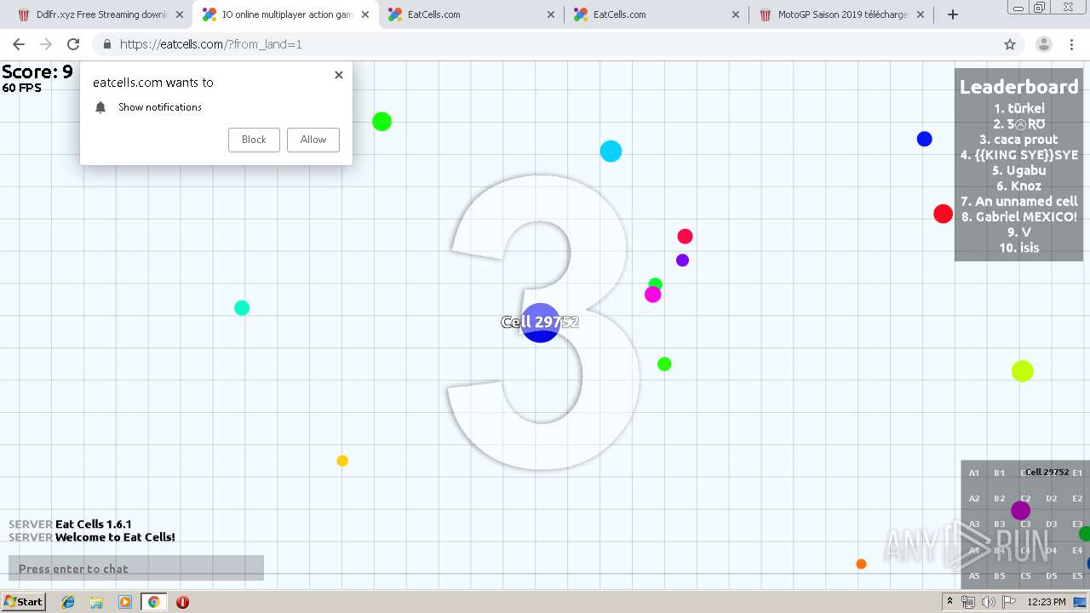Click the bell icon beside Show notifications
The image size is (1090, 613).
(x=100, y=107)
